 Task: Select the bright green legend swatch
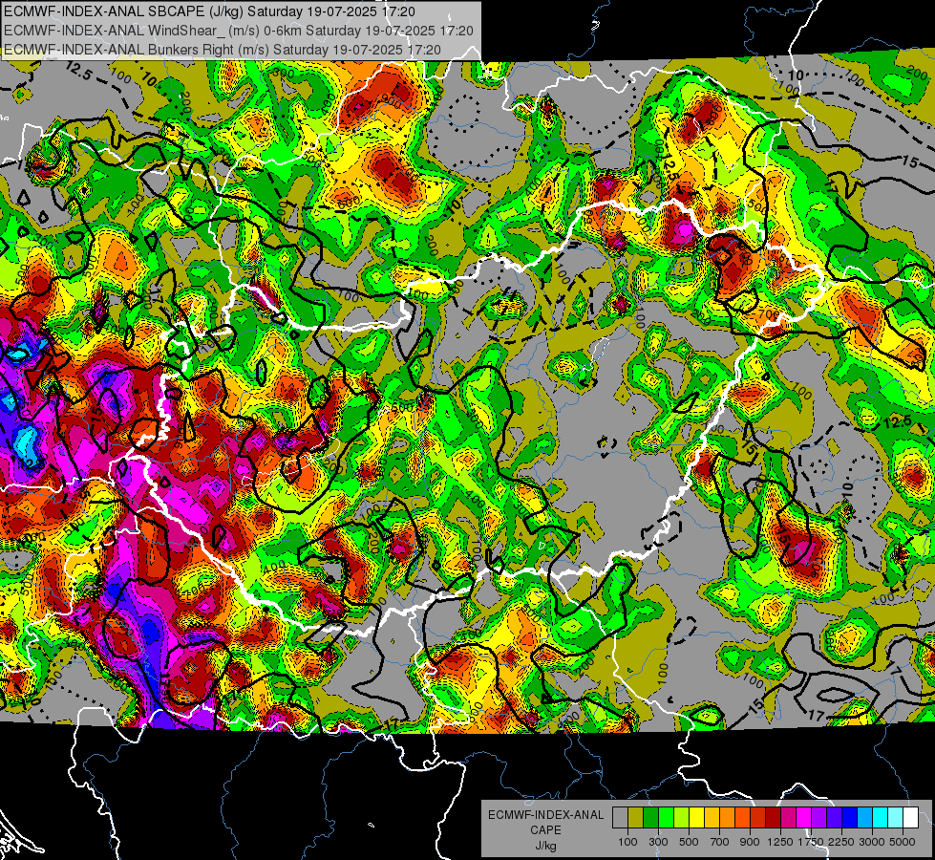pyautogui.click(x=666, y=818)
